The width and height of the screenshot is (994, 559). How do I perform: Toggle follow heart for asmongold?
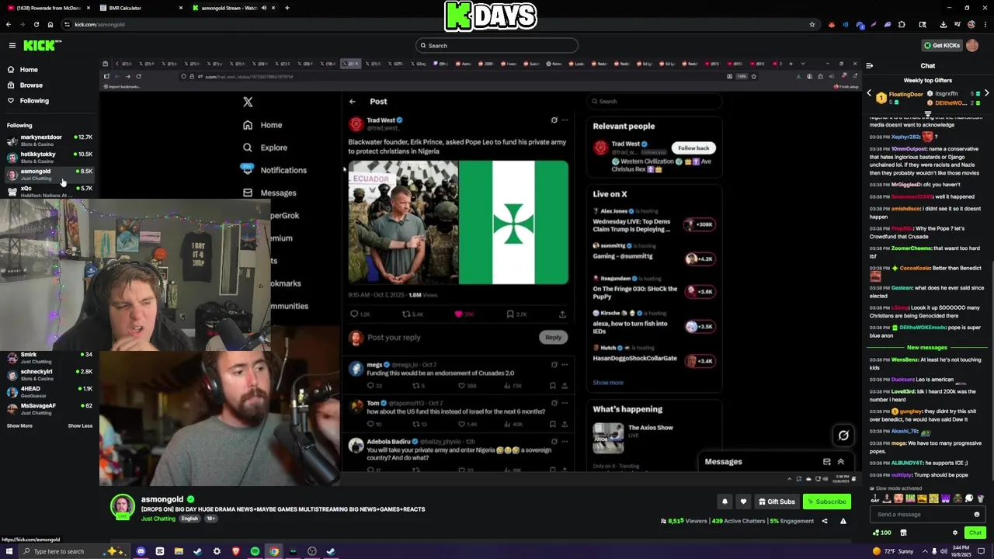pyautogui.click(x=743, y=502)
